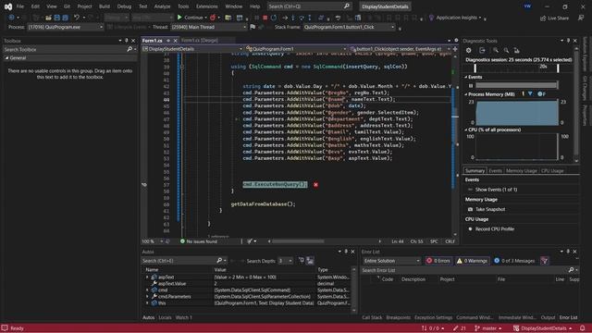Toggle the 0 of 3 Messages filter
Screen dimensions: 592x333
pyautogui.click(x=514, y=261)
